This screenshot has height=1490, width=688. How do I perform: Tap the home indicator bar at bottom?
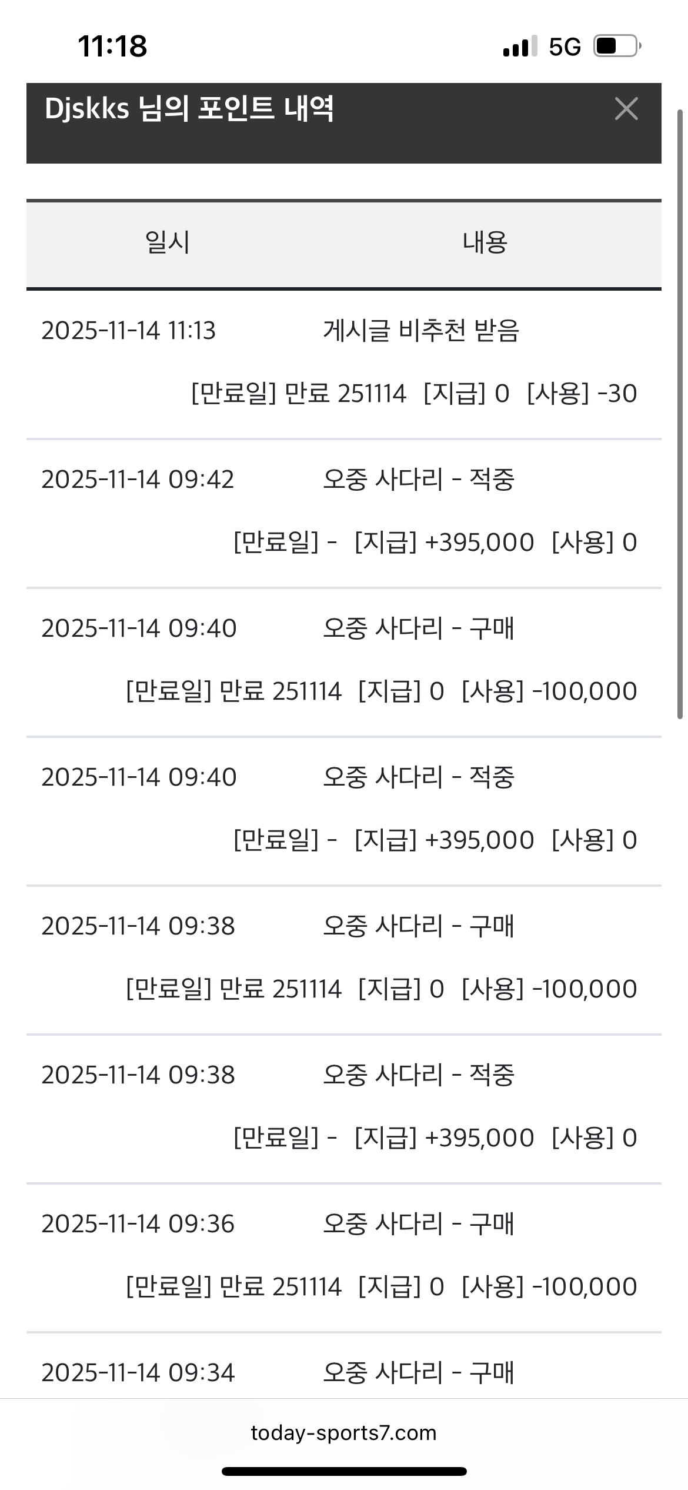pos(344,1471)
